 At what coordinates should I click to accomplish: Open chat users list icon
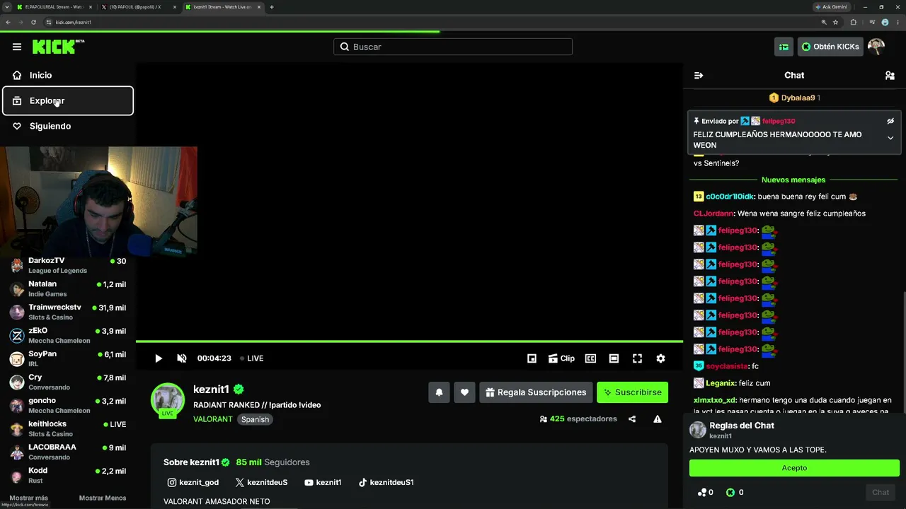tap(890, 75)
